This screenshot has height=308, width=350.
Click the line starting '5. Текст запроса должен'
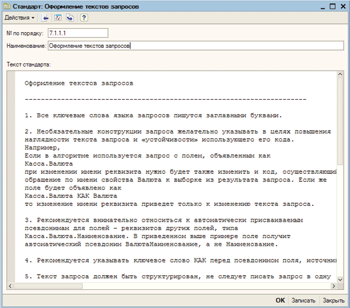178,276
